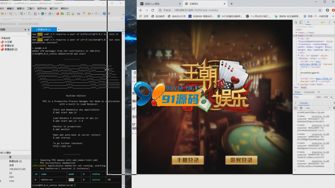
Task: Open the font settings icon in Xshell
Action: pos(50,14)
